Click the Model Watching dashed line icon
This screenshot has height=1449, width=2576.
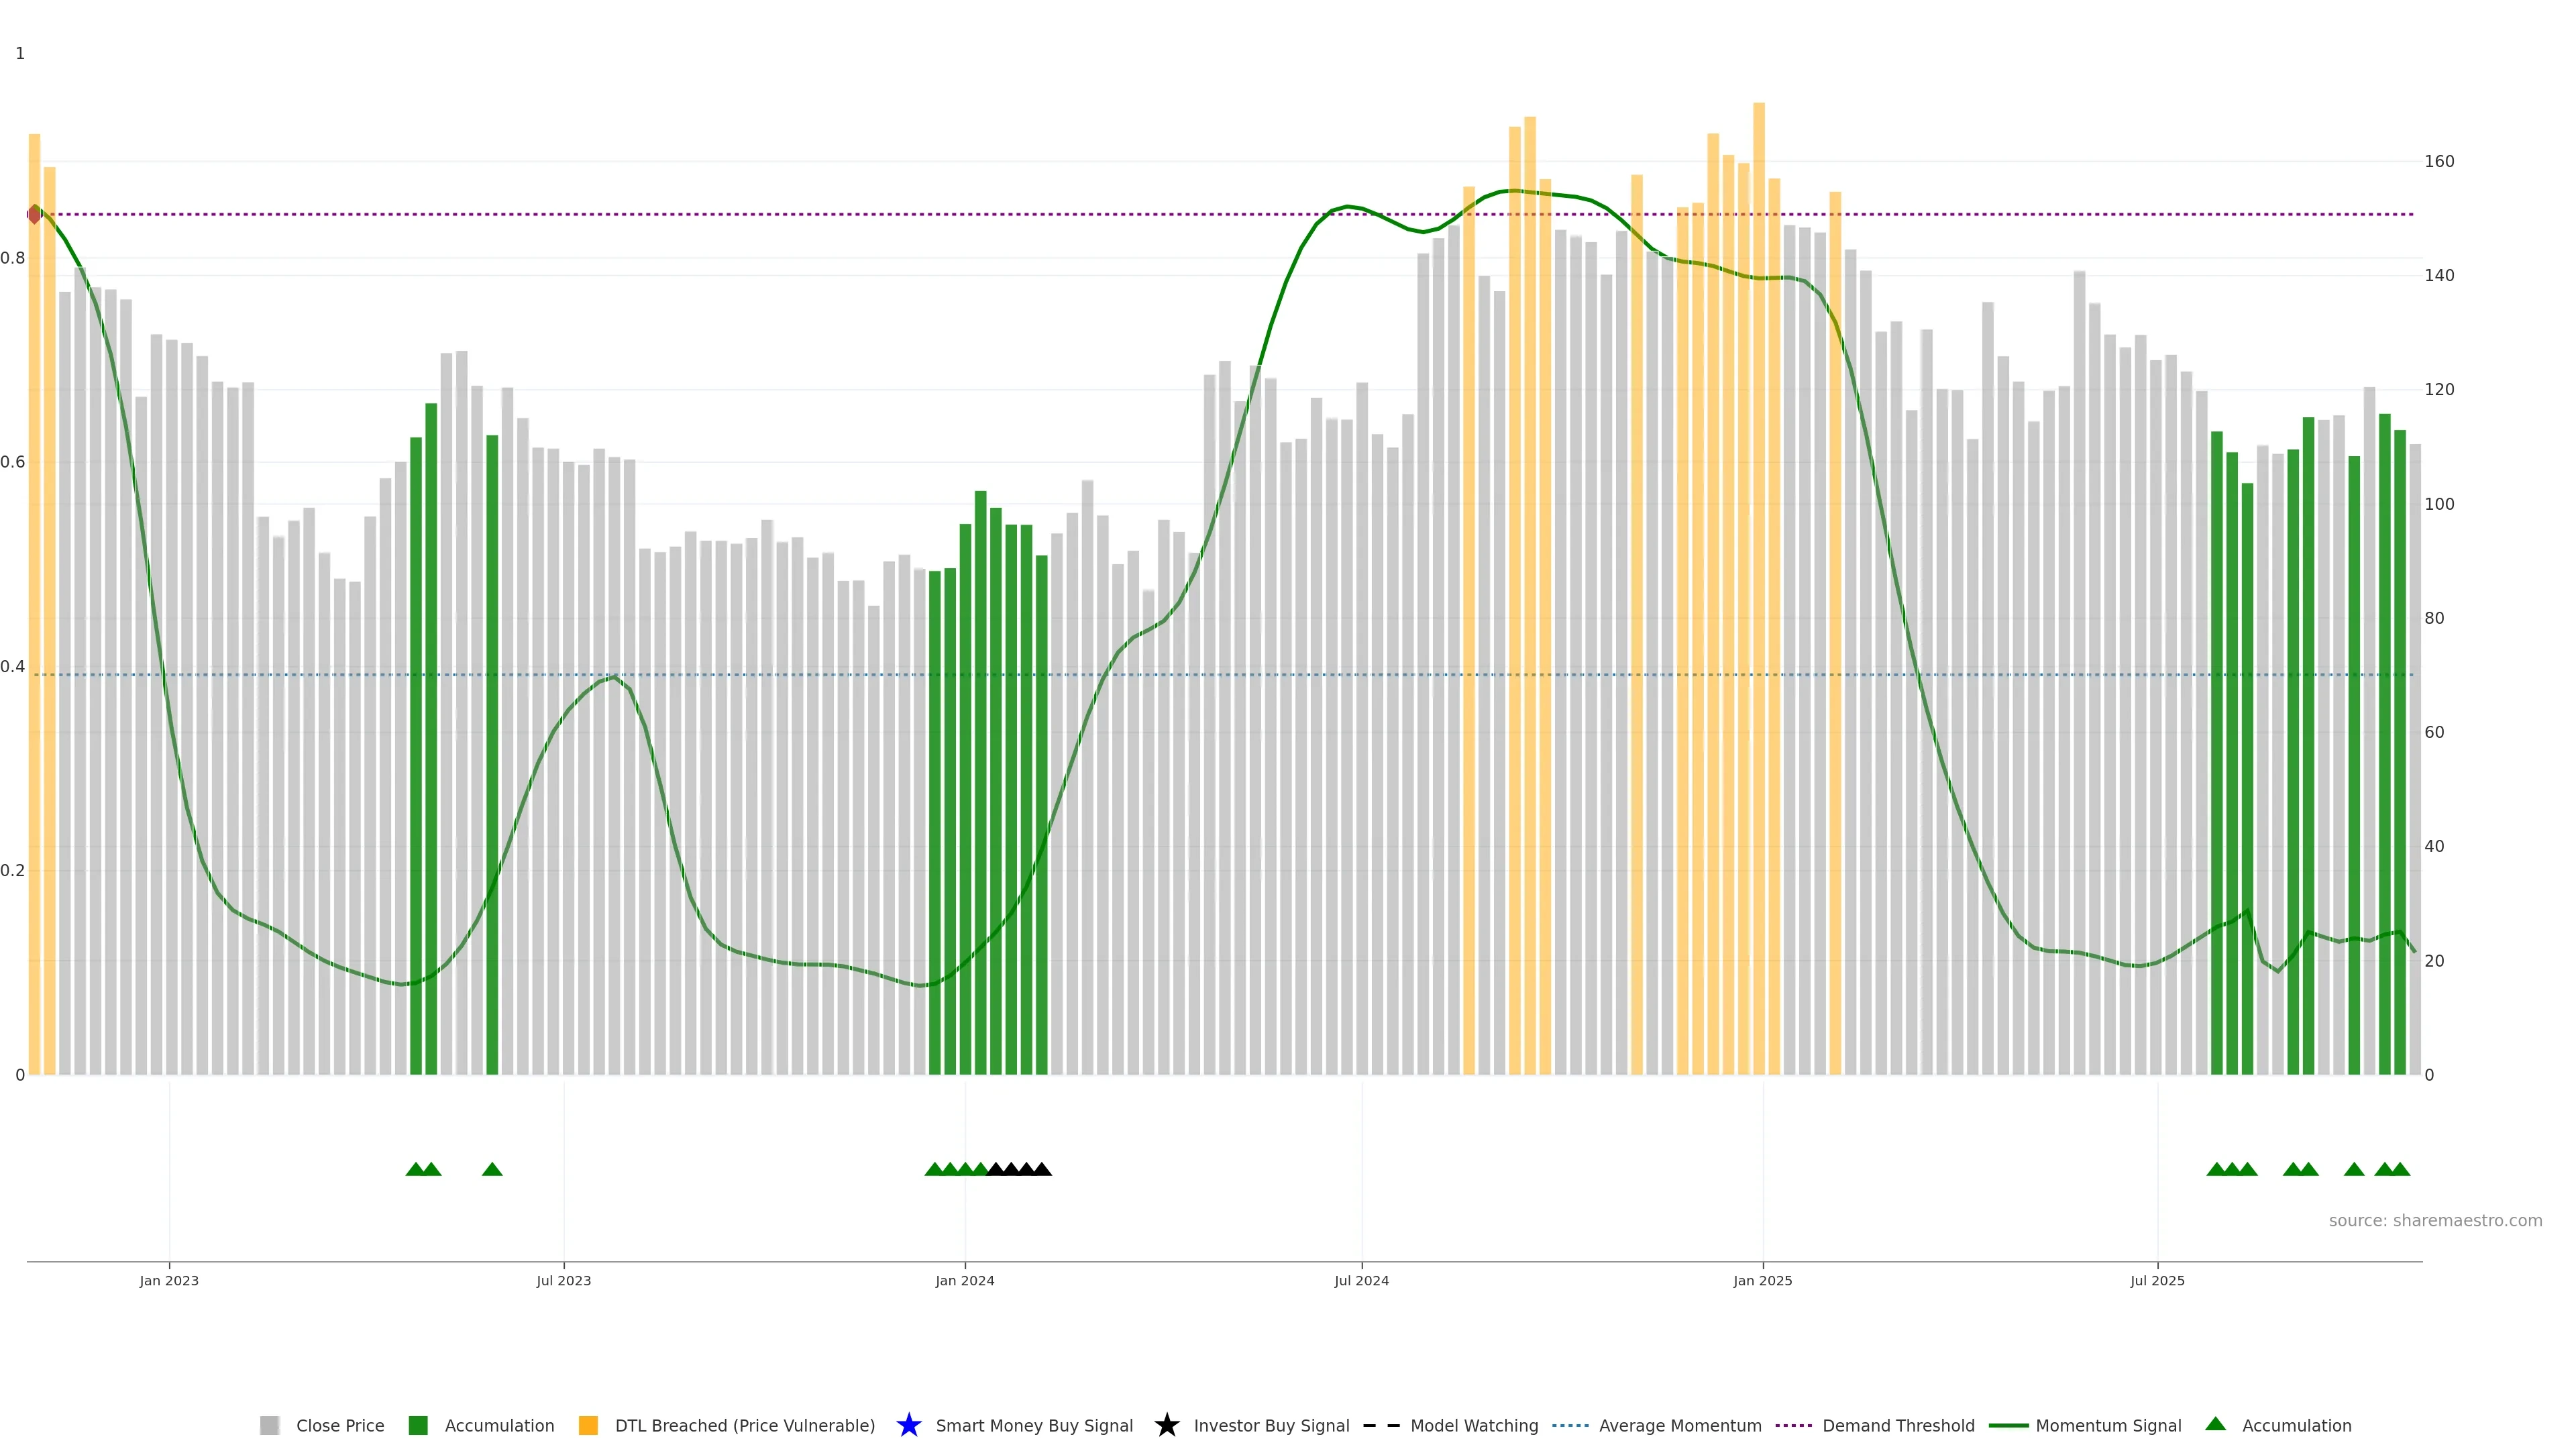point(1381,1425)
